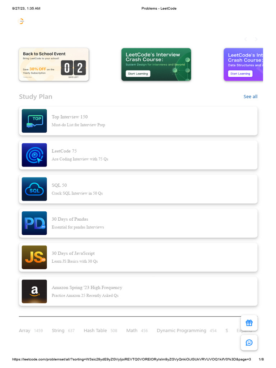The image size is (276, 368).
Task: Show the next banner with right arrow
Action: tap(256, 39)
